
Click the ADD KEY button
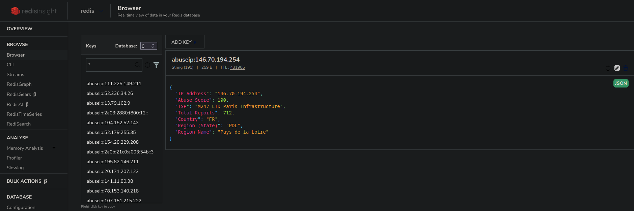pos(185,42)
